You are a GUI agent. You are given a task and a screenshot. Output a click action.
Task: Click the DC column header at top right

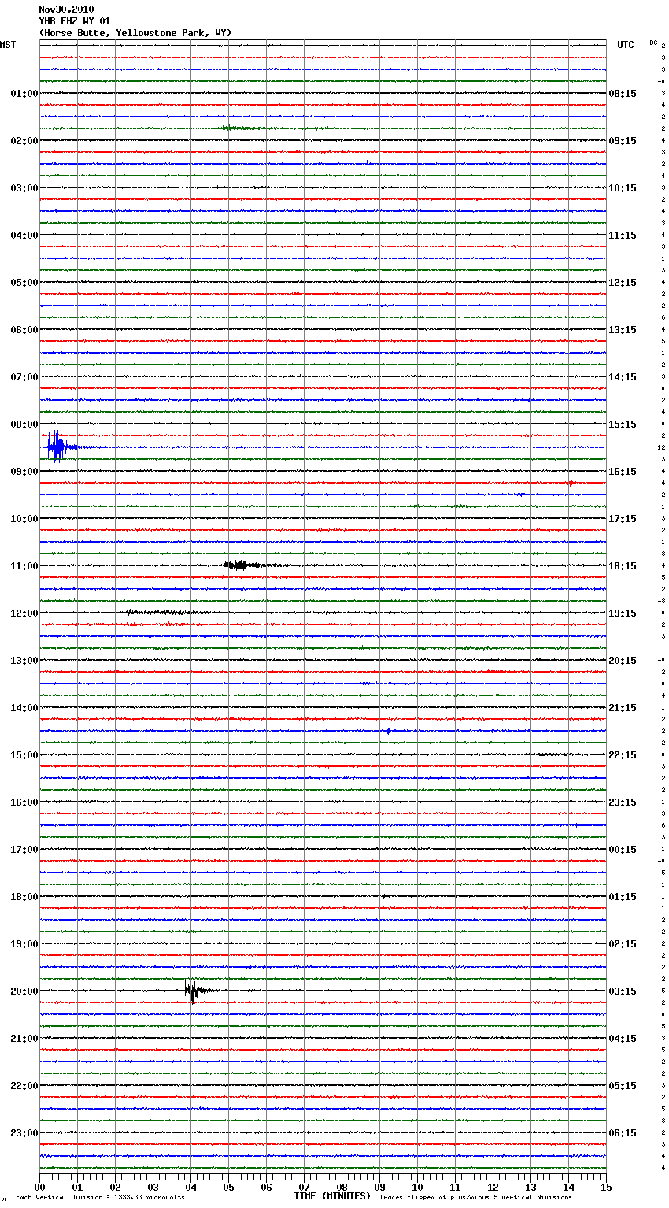pos(653,43)
